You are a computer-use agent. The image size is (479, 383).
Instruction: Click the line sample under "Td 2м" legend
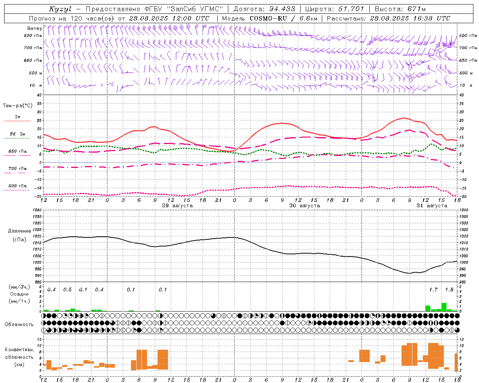[17, 138]
